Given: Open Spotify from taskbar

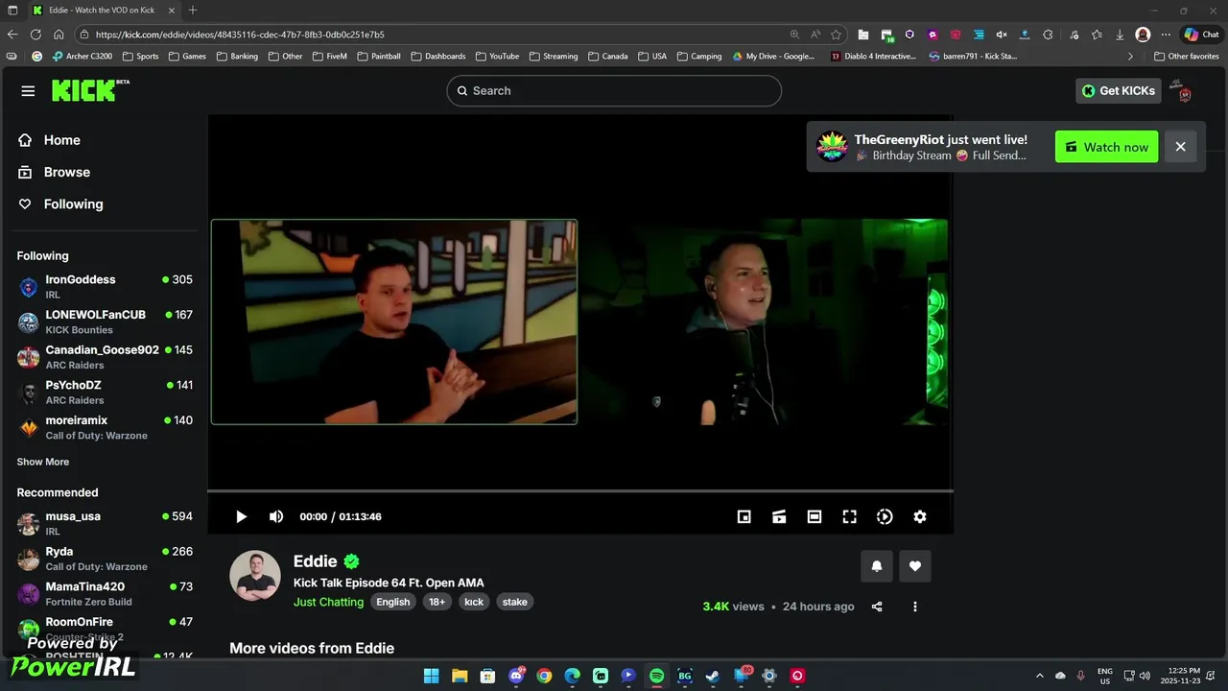Looking at the screenshot, I should coord(656,676).
